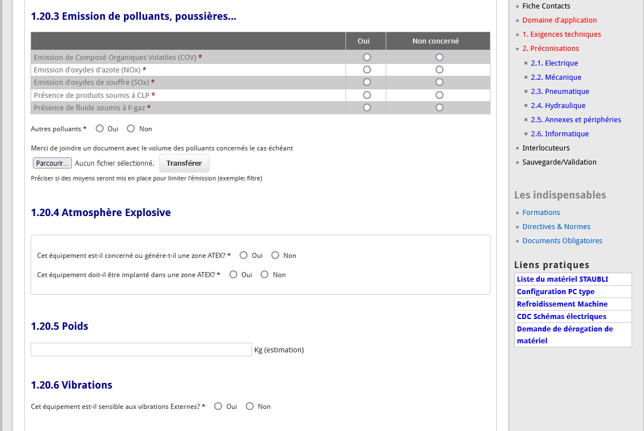Click the Liens pratiques sidebar heading

click(x=552, y=265)
